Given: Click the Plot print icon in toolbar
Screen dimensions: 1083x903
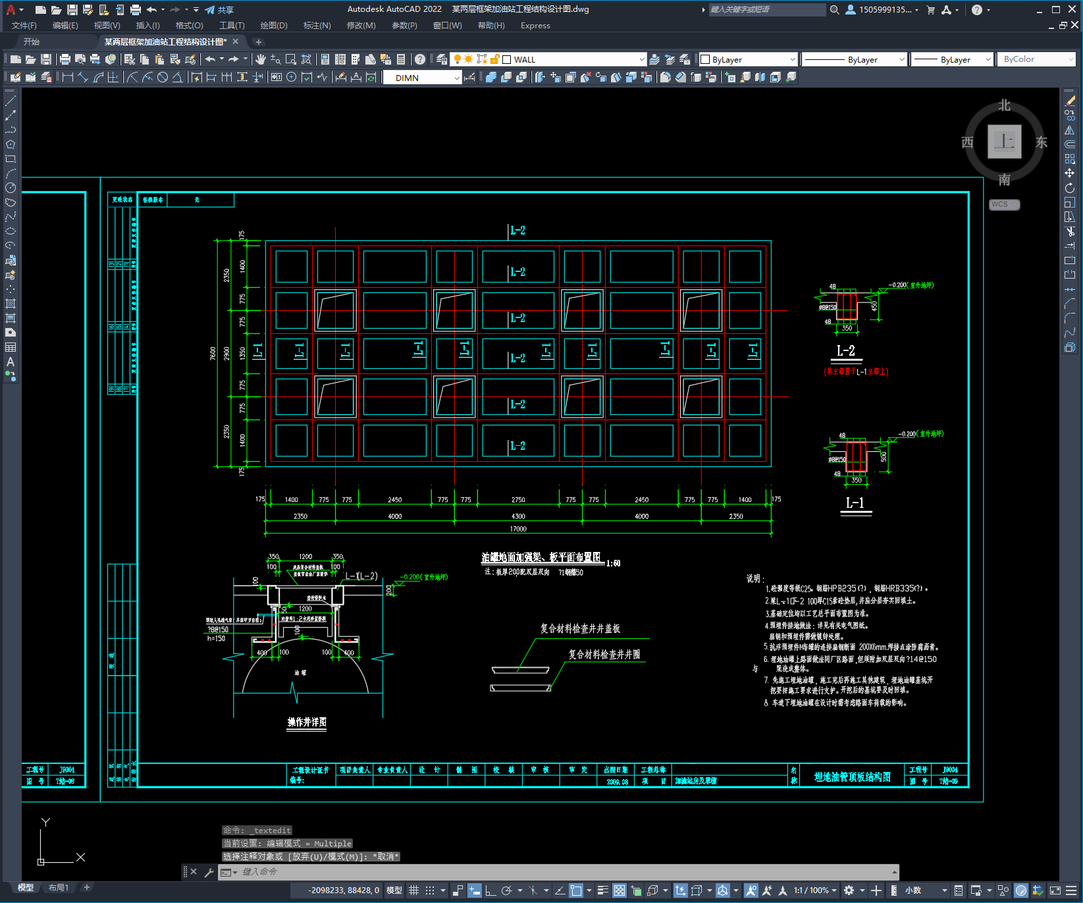Looking at the screenshot, I should coord(65,59).
